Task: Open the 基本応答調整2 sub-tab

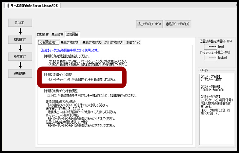Action: [92, 42]
